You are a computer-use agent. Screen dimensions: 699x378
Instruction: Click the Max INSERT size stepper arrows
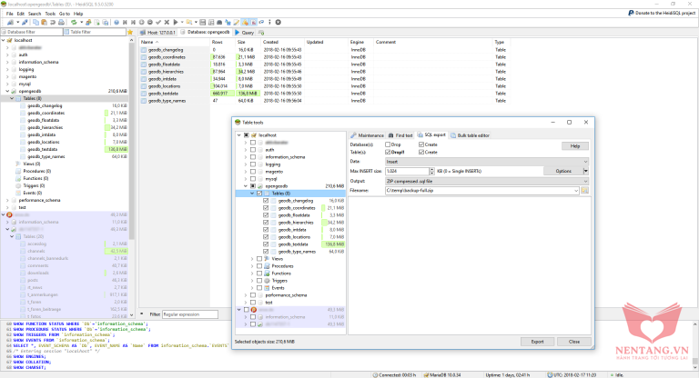434,171
